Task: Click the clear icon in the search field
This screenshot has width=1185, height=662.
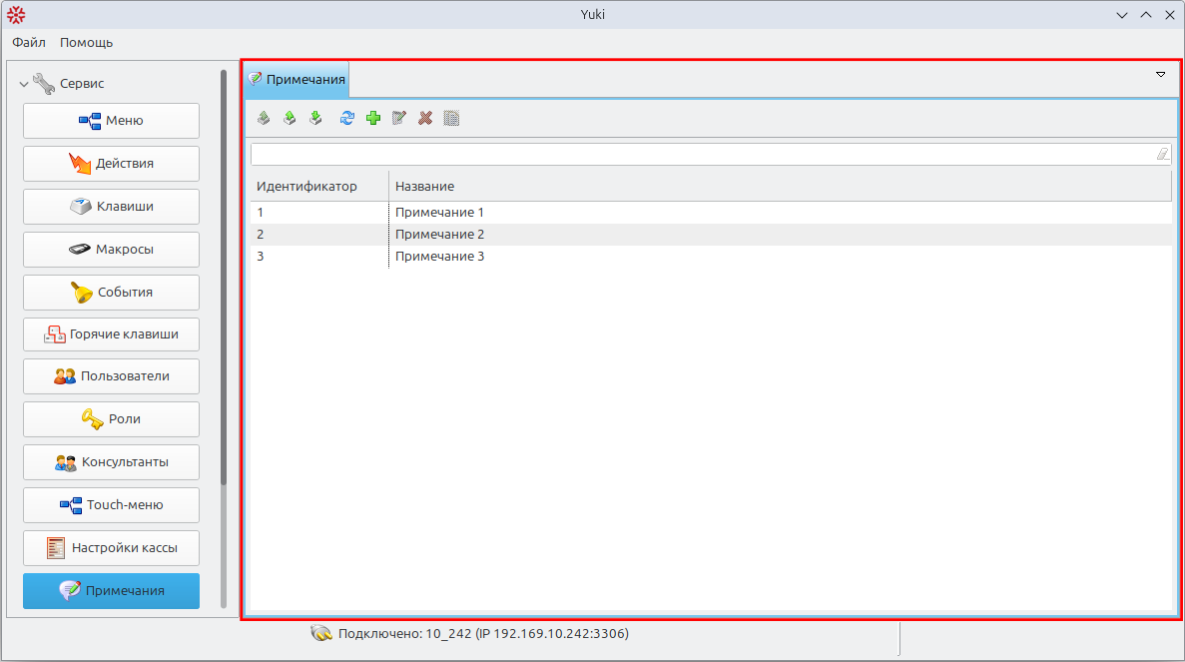Action: tap(1162, 154)
